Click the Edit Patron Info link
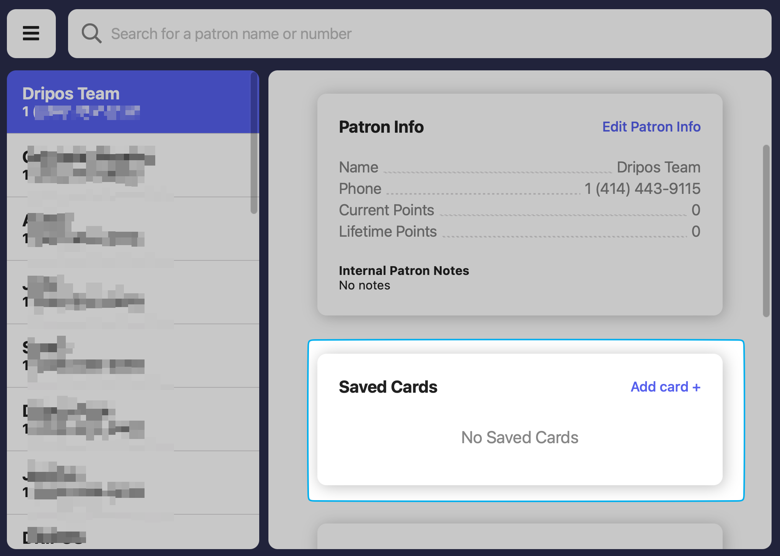Viewport: 780px width, 556px height. [651, 127]
